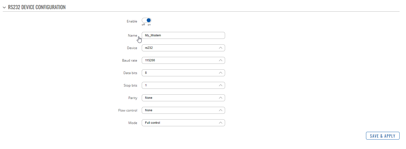Screen dimensions: 406x149
Task: Click the Enable label
Action: (132, 21)
